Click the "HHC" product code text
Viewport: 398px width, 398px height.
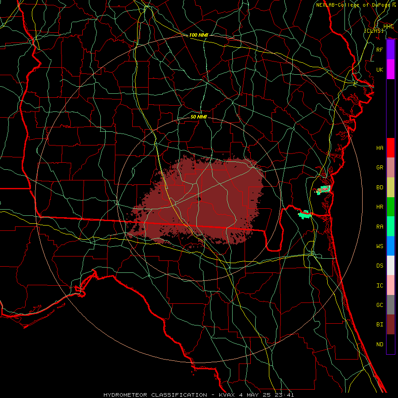click(388, 27)
